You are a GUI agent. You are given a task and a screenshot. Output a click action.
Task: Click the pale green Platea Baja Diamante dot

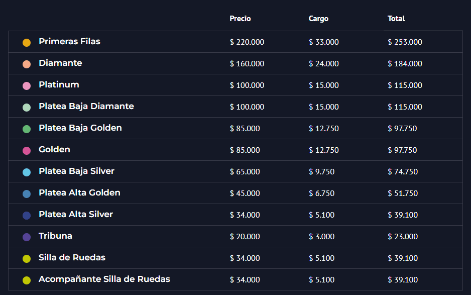click(x=27, y=108)
